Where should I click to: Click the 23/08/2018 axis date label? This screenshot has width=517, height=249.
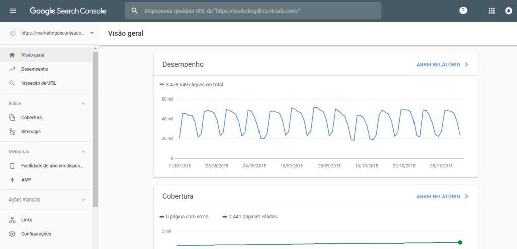217,166
